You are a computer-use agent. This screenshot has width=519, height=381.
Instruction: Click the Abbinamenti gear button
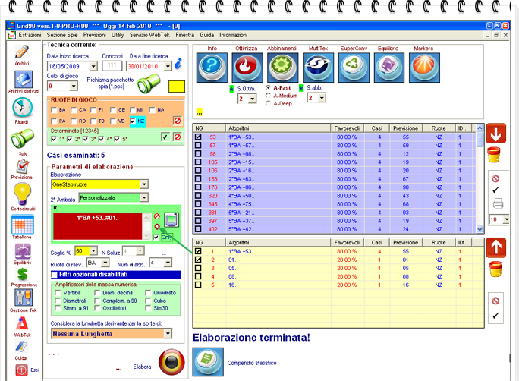283,68
